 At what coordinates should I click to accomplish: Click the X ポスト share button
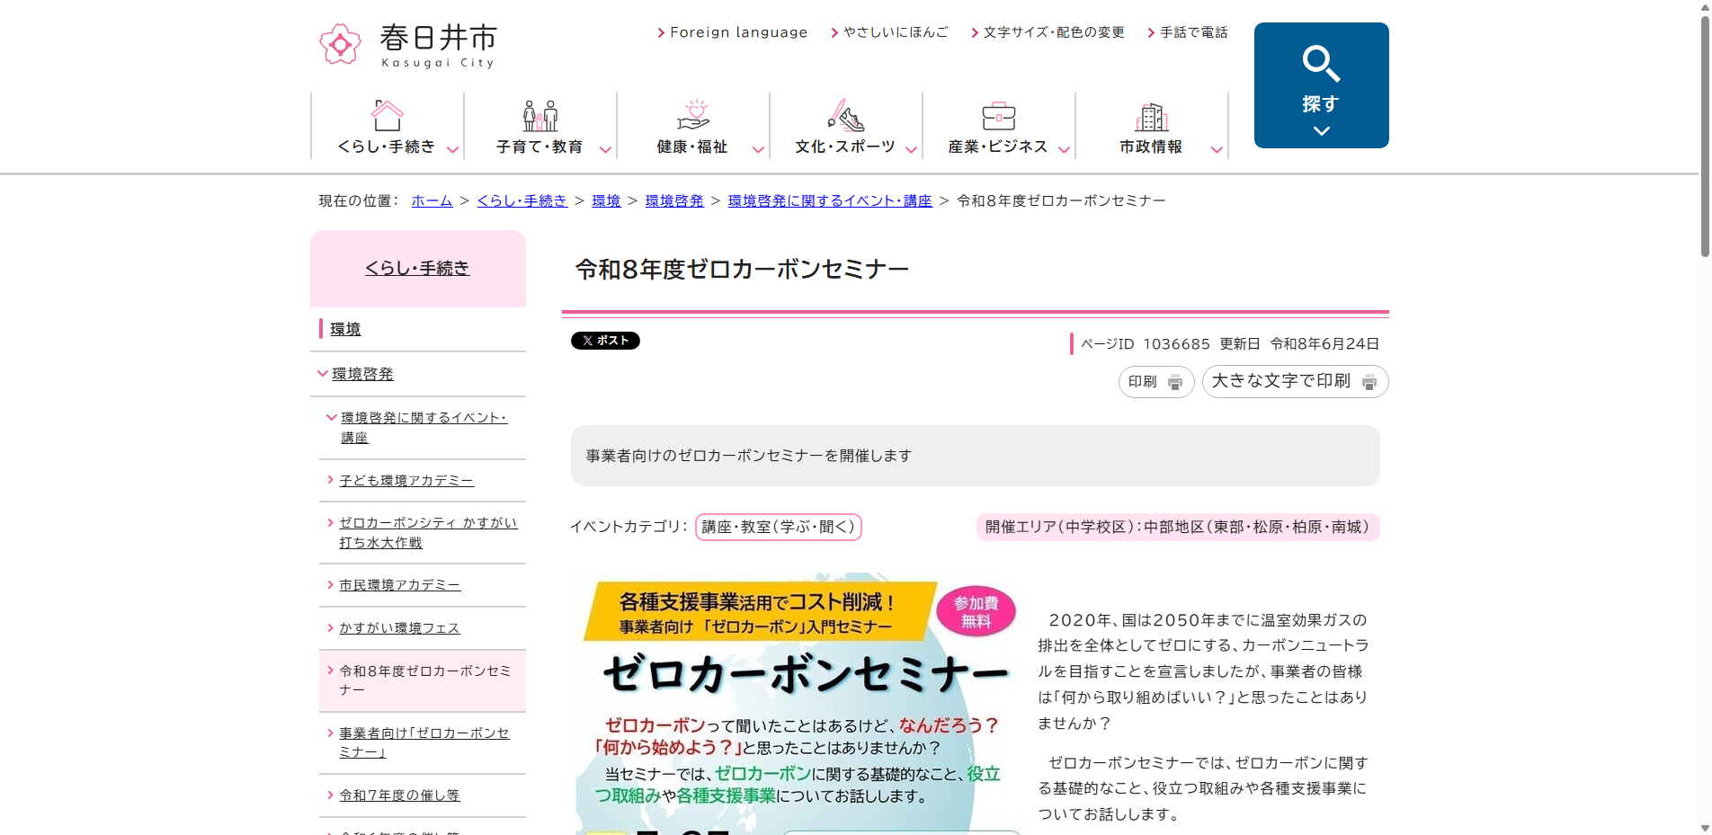(x=605, y=341)
